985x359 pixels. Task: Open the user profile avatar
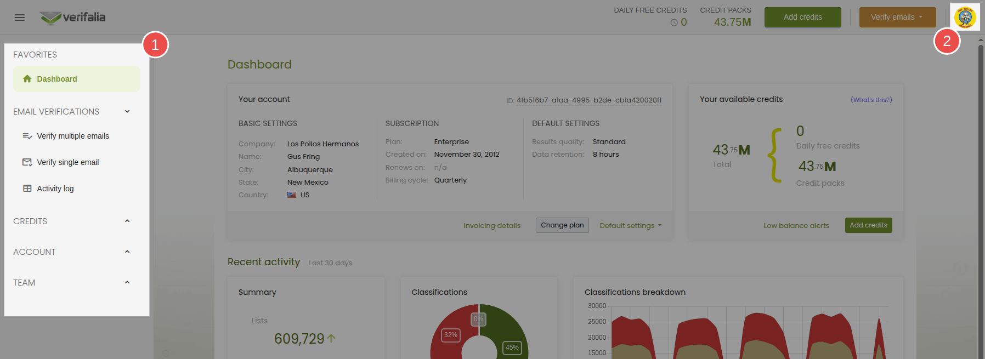point(965,18)
